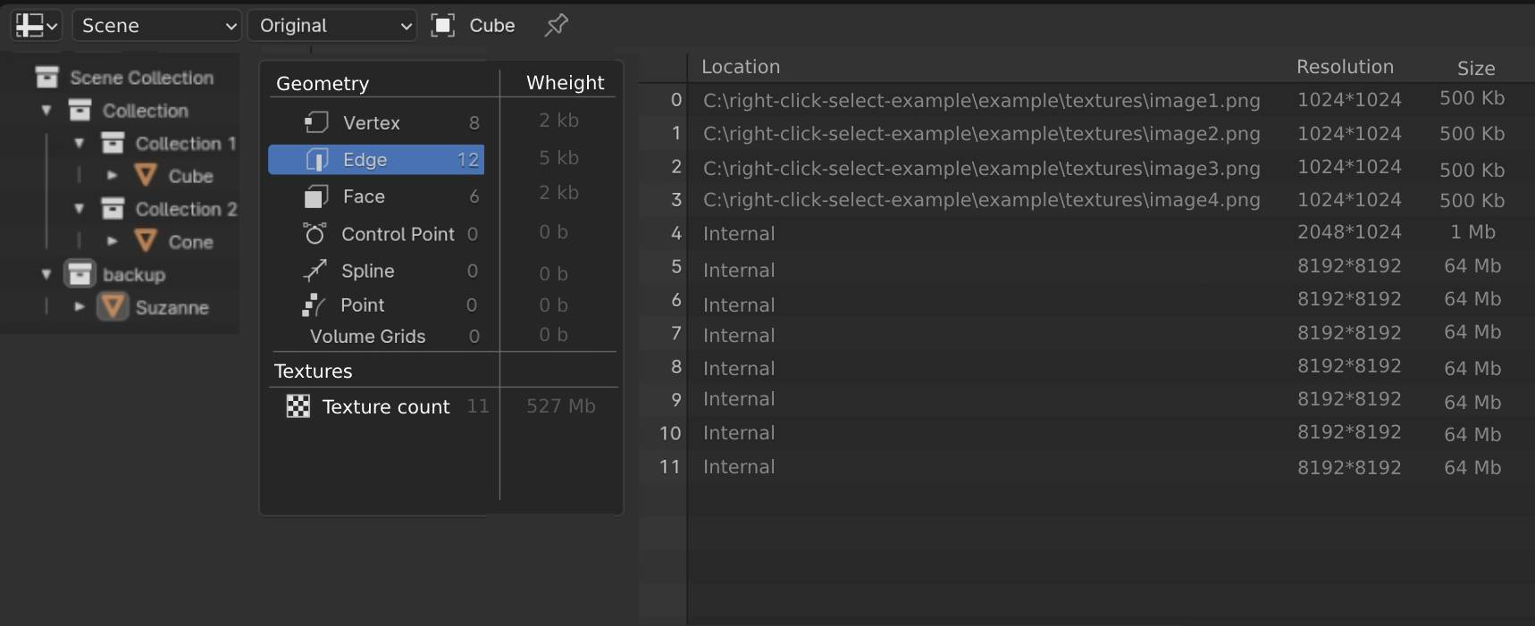
Task: Click the Suzanne mesh triangle icon
Action: pyautogui.click(x=113, y=307)
